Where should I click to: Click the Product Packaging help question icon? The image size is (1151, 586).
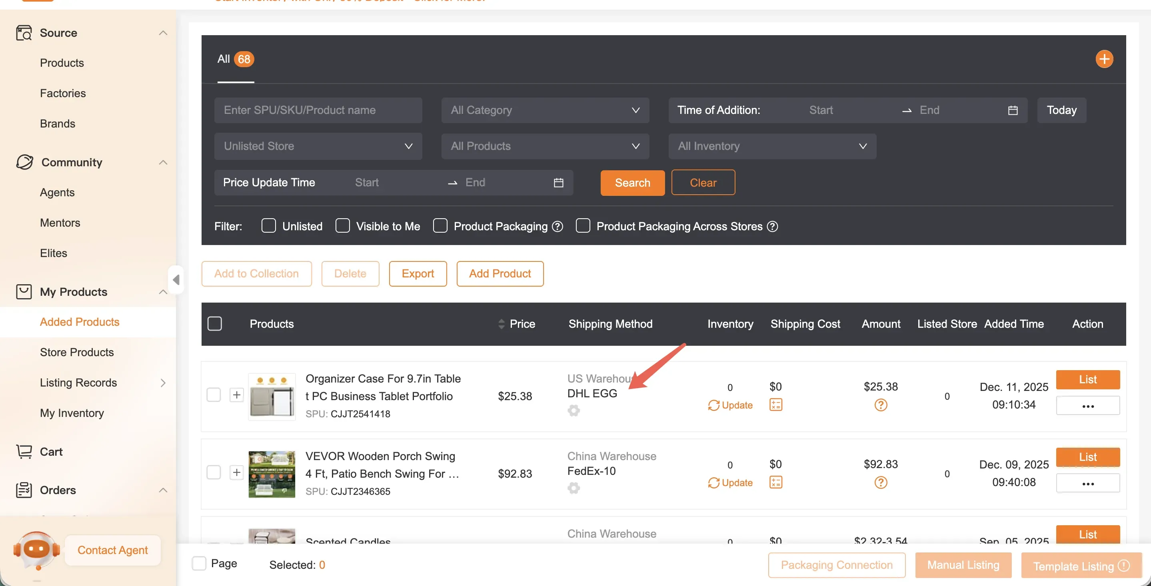click(x=557, y=227)
